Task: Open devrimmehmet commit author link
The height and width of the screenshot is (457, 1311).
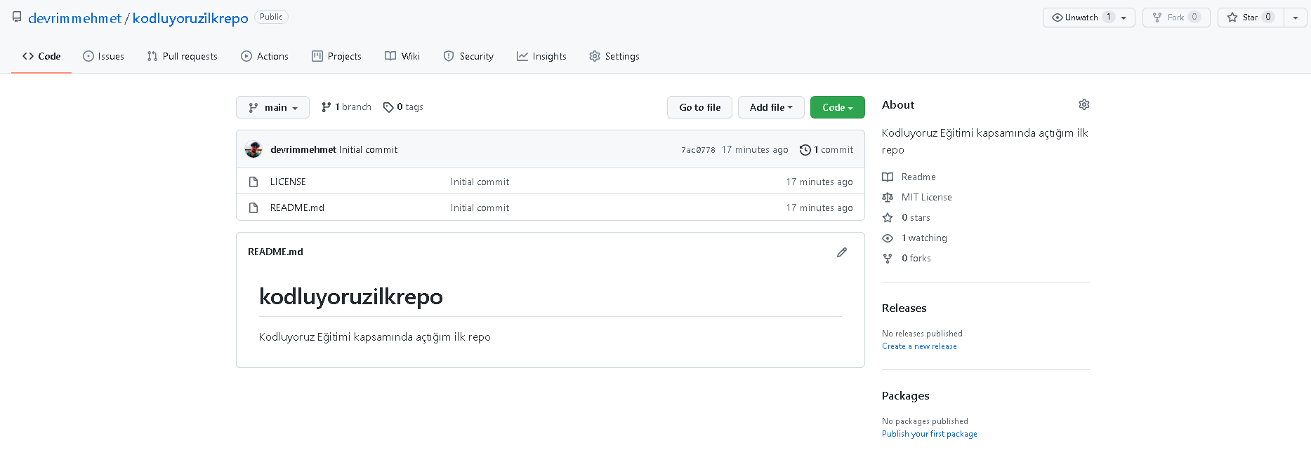Action: (303, 149)
